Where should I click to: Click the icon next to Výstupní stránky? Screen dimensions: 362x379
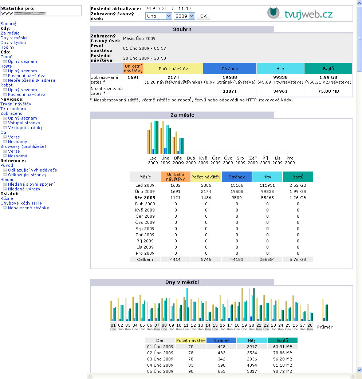coord(5,128)
